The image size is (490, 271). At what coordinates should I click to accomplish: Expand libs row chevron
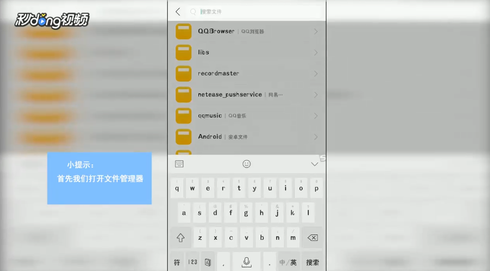pyautogui.click(x=316, y=52)
